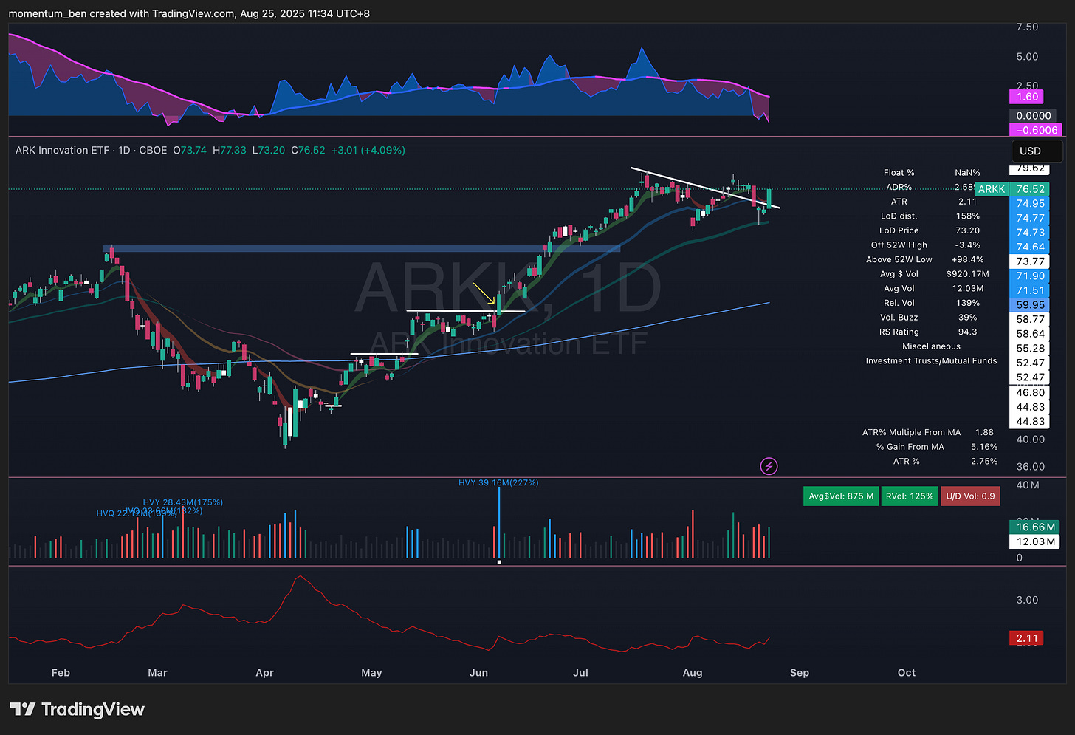
Task: Click the 59.95 price axis label
Action: pyautogui.click(x=1030, y=304)
